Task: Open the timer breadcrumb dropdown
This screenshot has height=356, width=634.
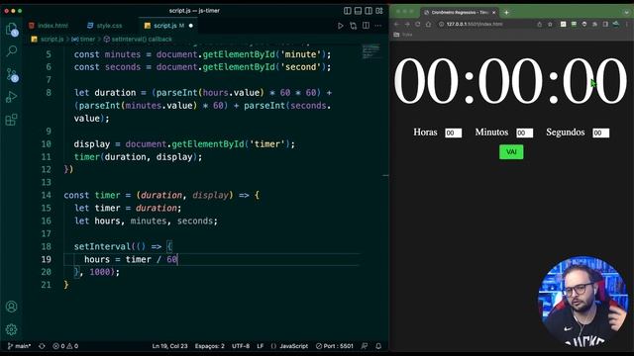Action: [87, 40]
